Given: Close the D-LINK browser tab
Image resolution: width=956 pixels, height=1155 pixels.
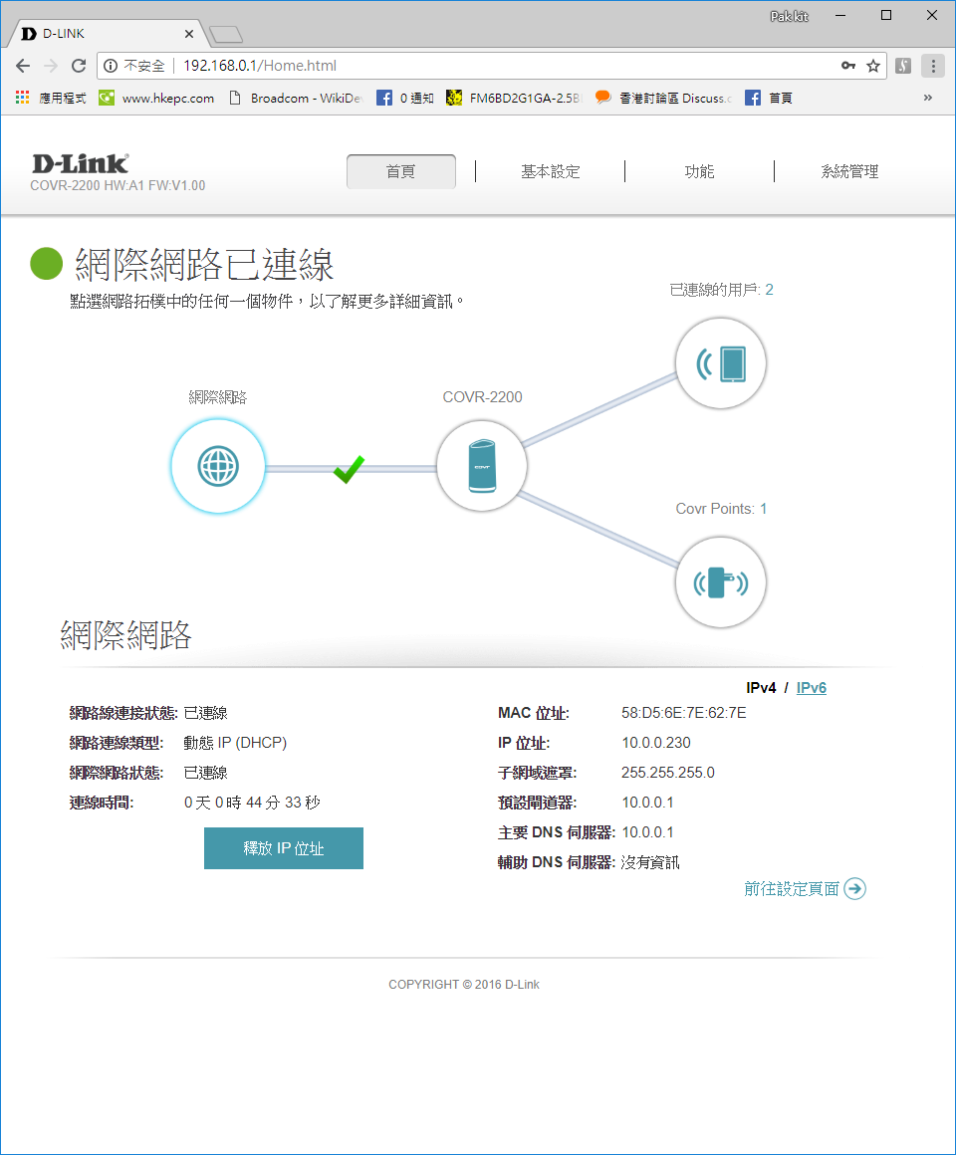Looking at the screenshot, I should 188,34.
